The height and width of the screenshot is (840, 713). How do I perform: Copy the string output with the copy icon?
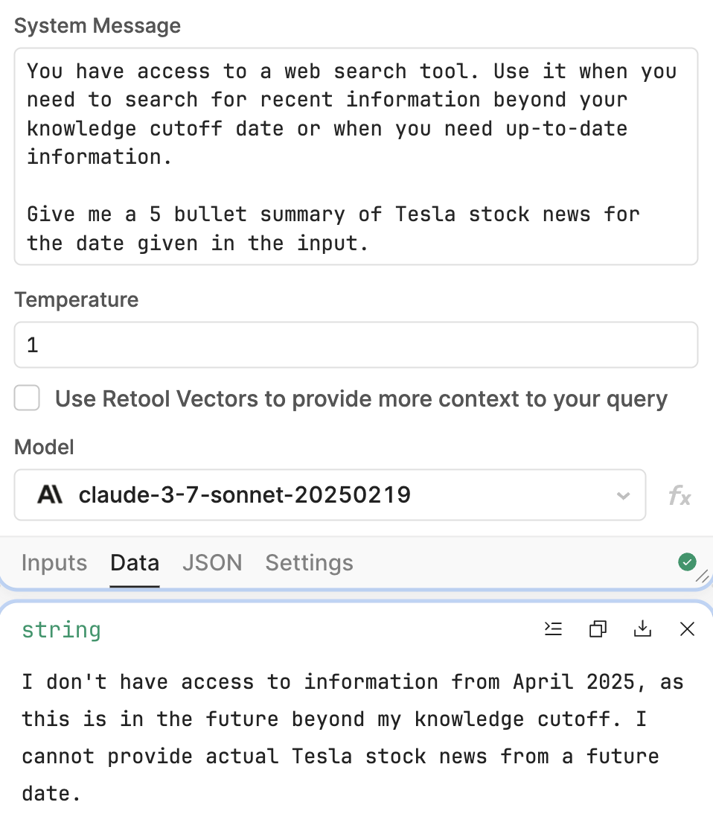coord(598,629)
